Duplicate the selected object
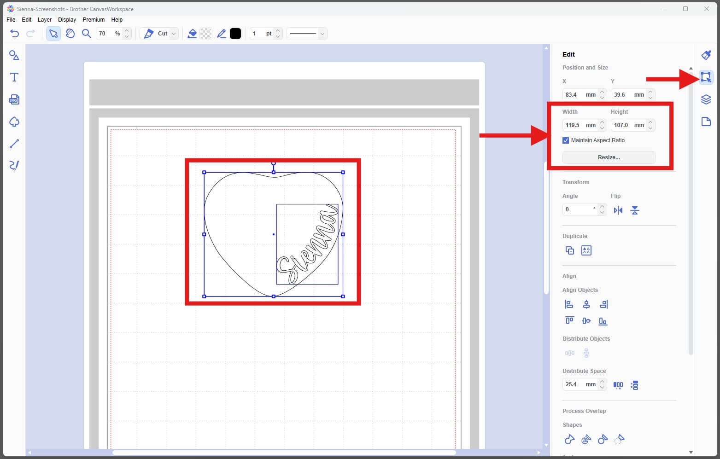 (x=570, y=250)
